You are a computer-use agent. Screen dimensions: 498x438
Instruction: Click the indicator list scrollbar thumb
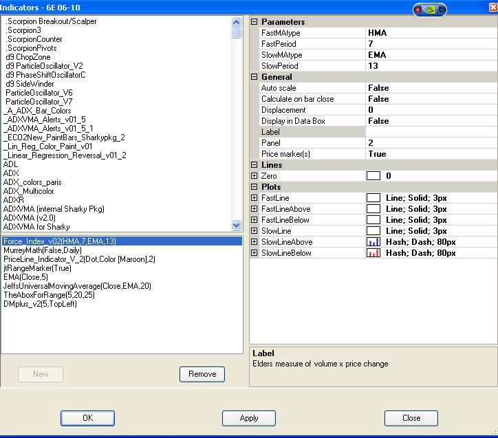point(236,33)
